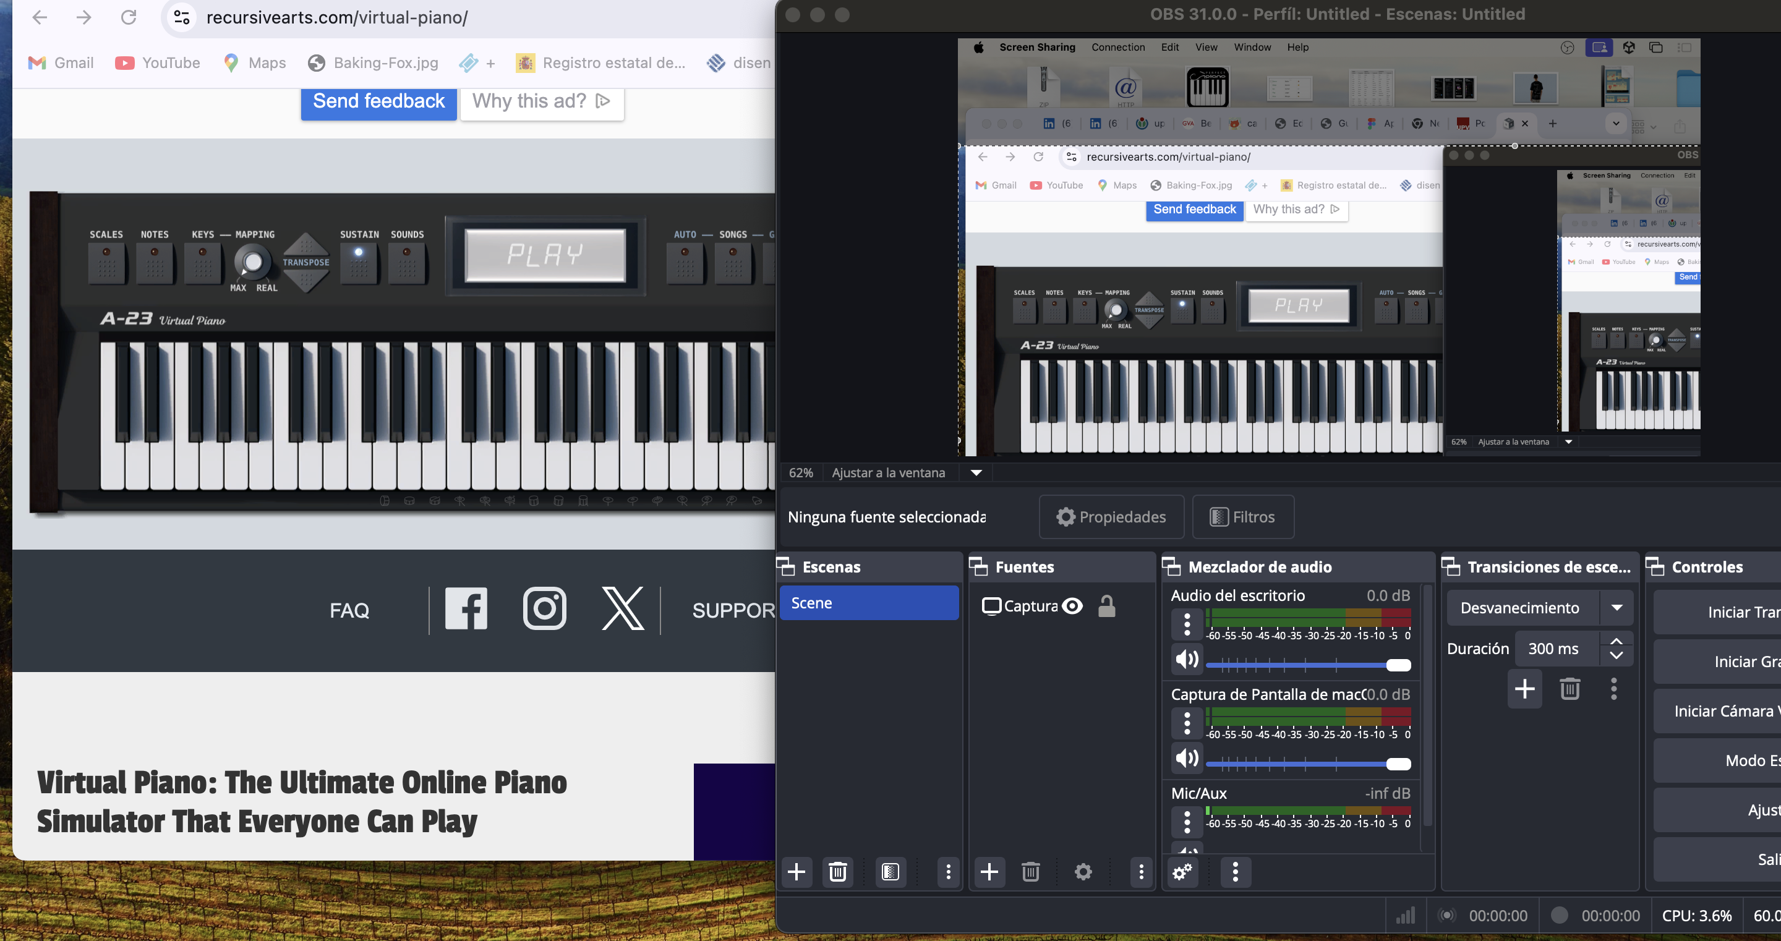Image resolution: width=1781 pixels, height=941 pixels.
Task: Increase Duración with the stepper up arrow
Action: click(1617, 641)
